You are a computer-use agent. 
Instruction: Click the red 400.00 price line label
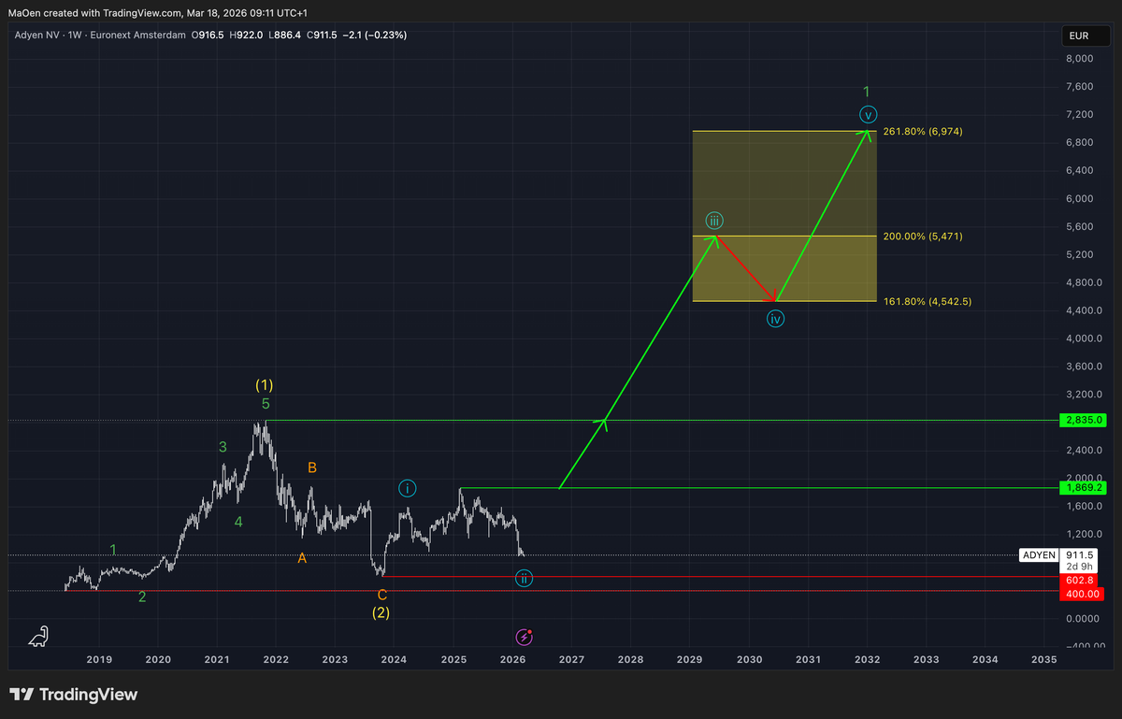1082,594
